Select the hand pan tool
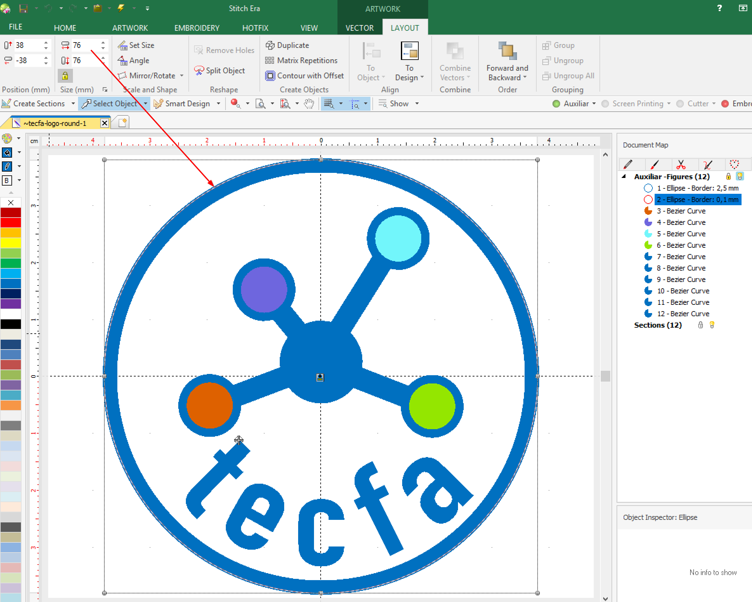This screenshot has height=602, width=752. pyautogui.click(x=309, y=104)
